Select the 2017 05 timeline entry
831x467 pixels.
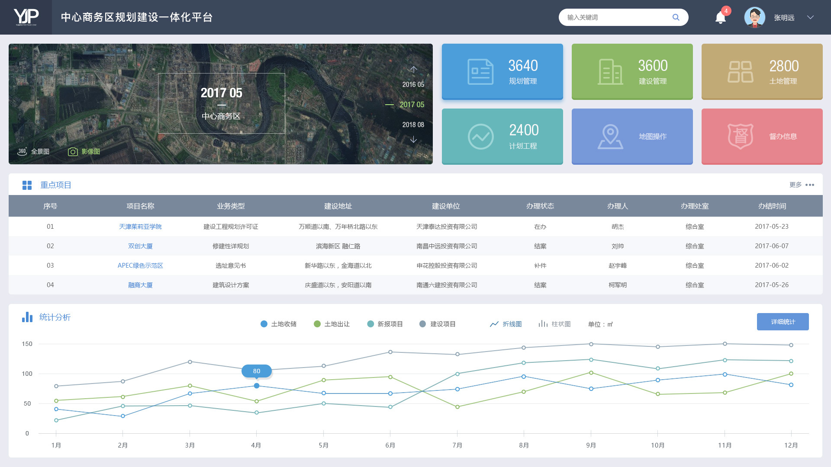point(412,105)
